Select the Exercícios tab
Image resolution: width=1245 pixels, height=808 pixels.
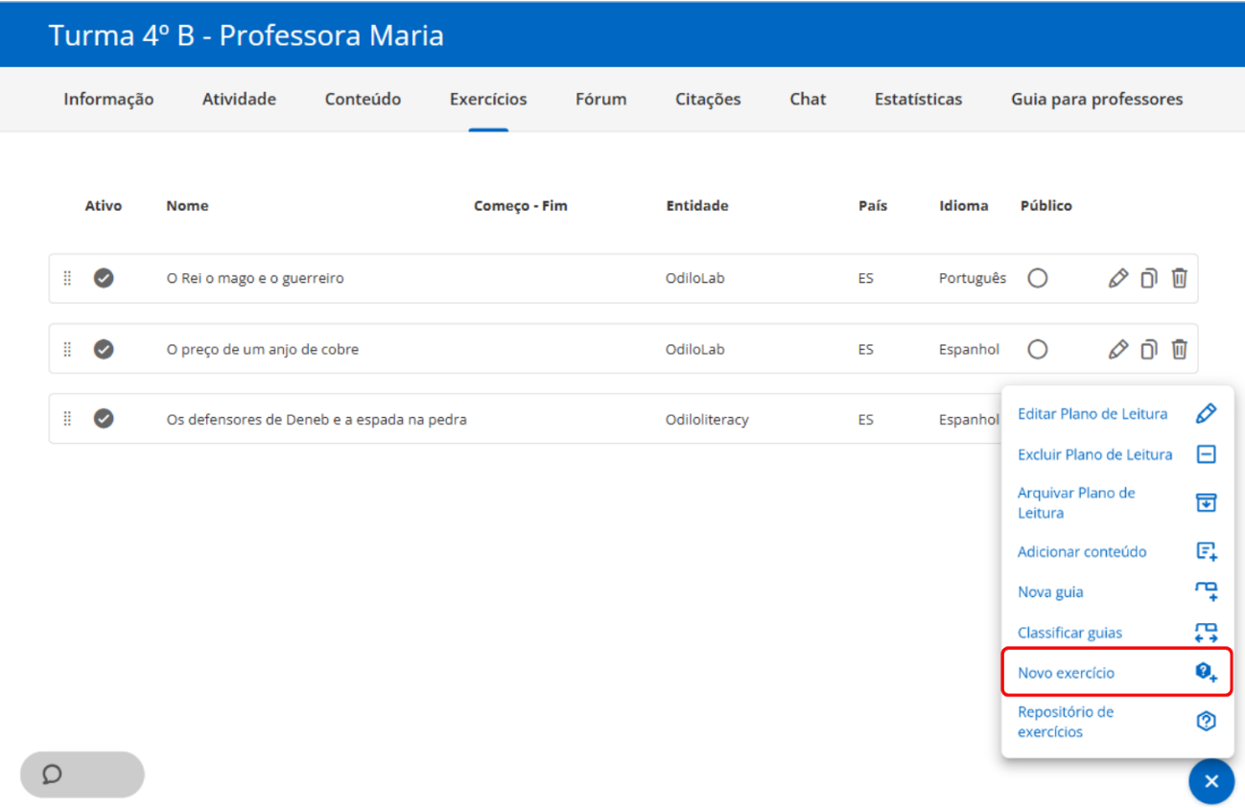tap(488, 99)
